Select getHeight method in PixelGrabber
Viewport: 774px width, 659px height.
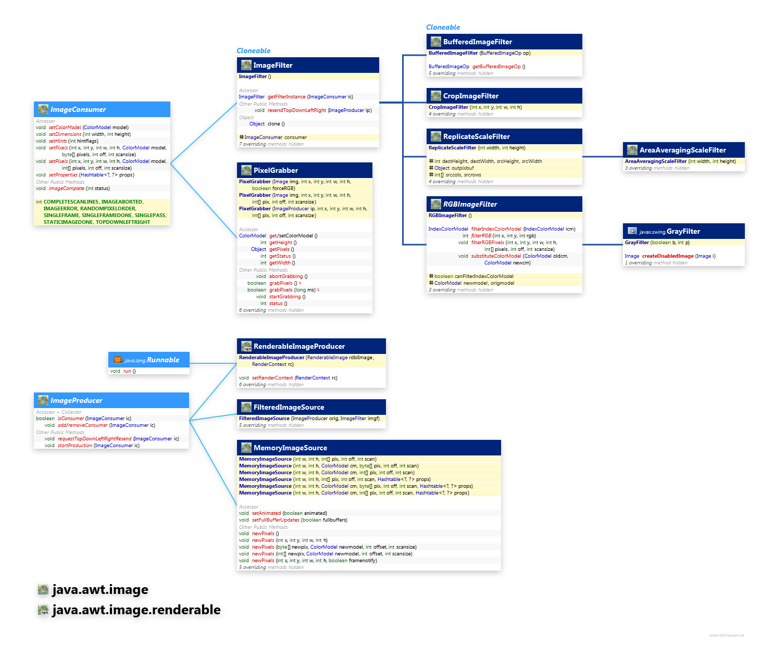click(281, 242)
